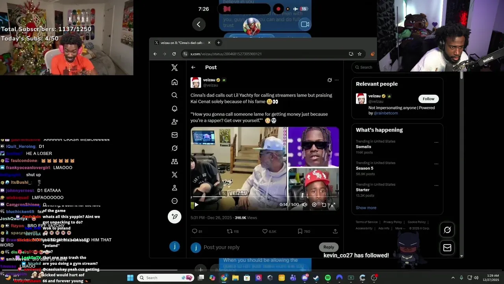Open Cookie Policy footer link

[417, 222]
